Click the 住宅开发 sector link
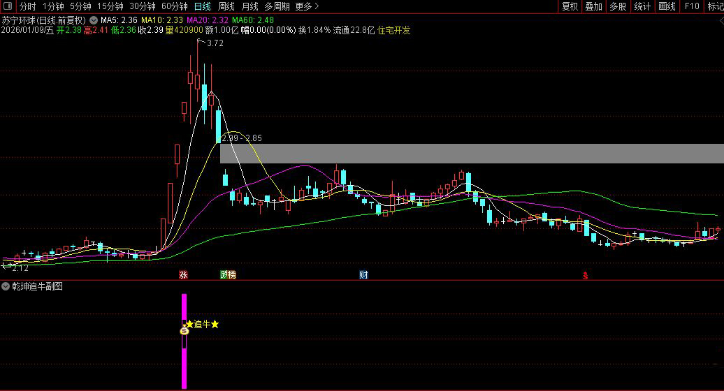The width and height of the screenshot is (724, 391). [394, 31]
